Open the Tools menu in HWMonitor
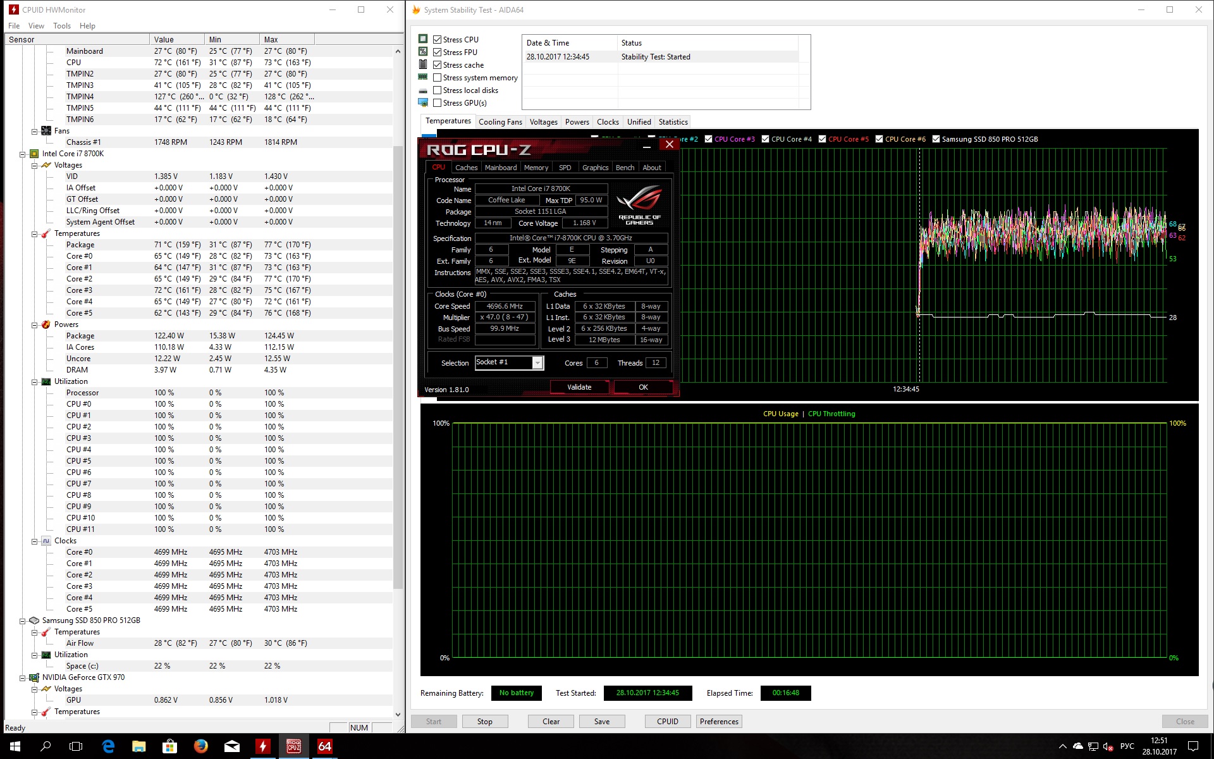1214x759 pixels. pyautogui.click(x=61, y=26)
